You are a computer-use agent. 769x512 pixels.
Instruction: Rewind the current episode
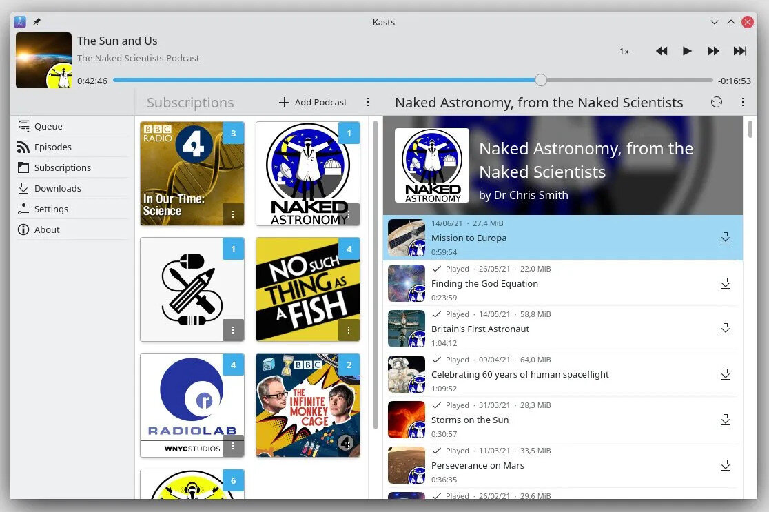[662, 51]
